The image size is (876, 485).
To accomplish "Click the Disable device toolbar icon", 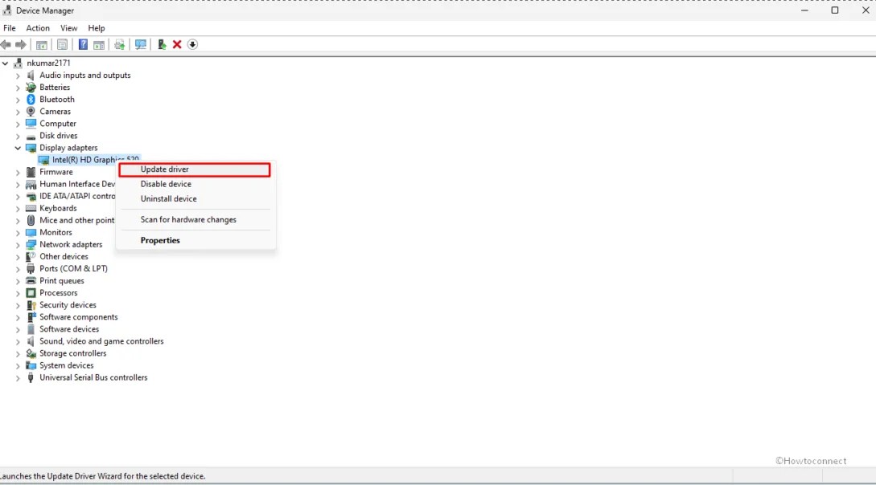I will point(192,44).
